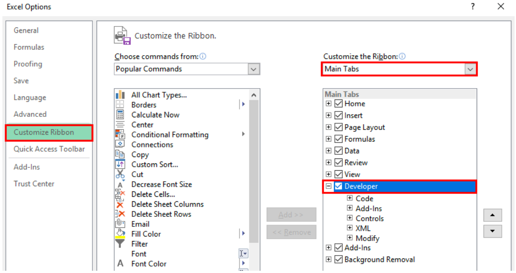Pick the Delete Sheet Rows icon
The height and width of the screenshot is (273, 516).
[x=120, y=214]
